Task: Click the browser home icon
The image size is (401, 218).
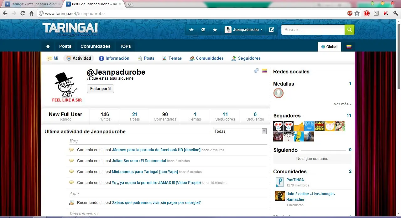Action: click(x=31, y=13)
